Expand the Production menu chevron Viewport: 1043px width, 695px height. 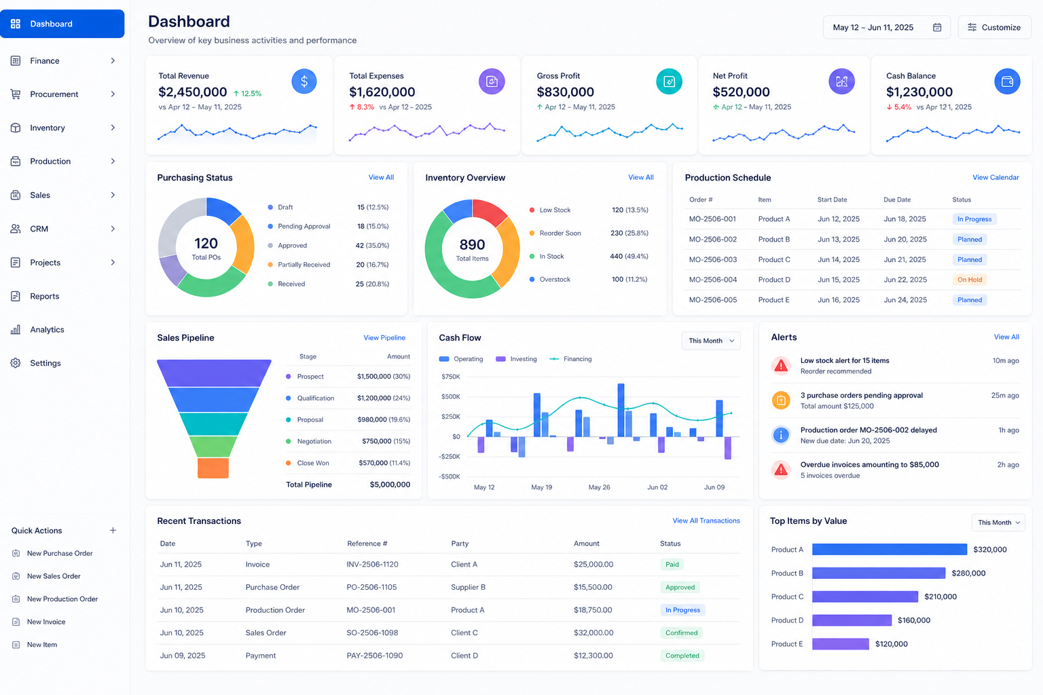pyautogui.click(x=113, y=162)
